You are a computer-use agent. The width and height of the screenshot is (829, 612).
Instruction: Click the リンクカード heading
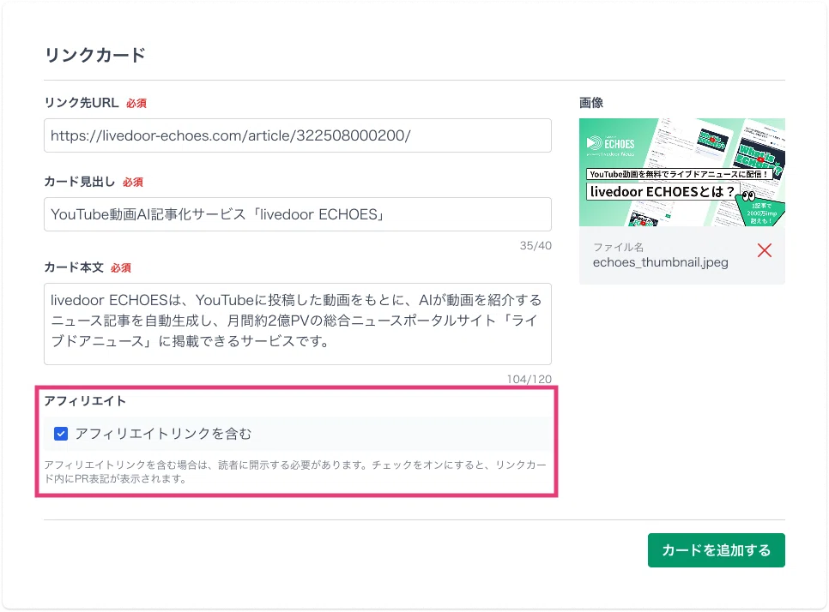(x=95, y=55)
